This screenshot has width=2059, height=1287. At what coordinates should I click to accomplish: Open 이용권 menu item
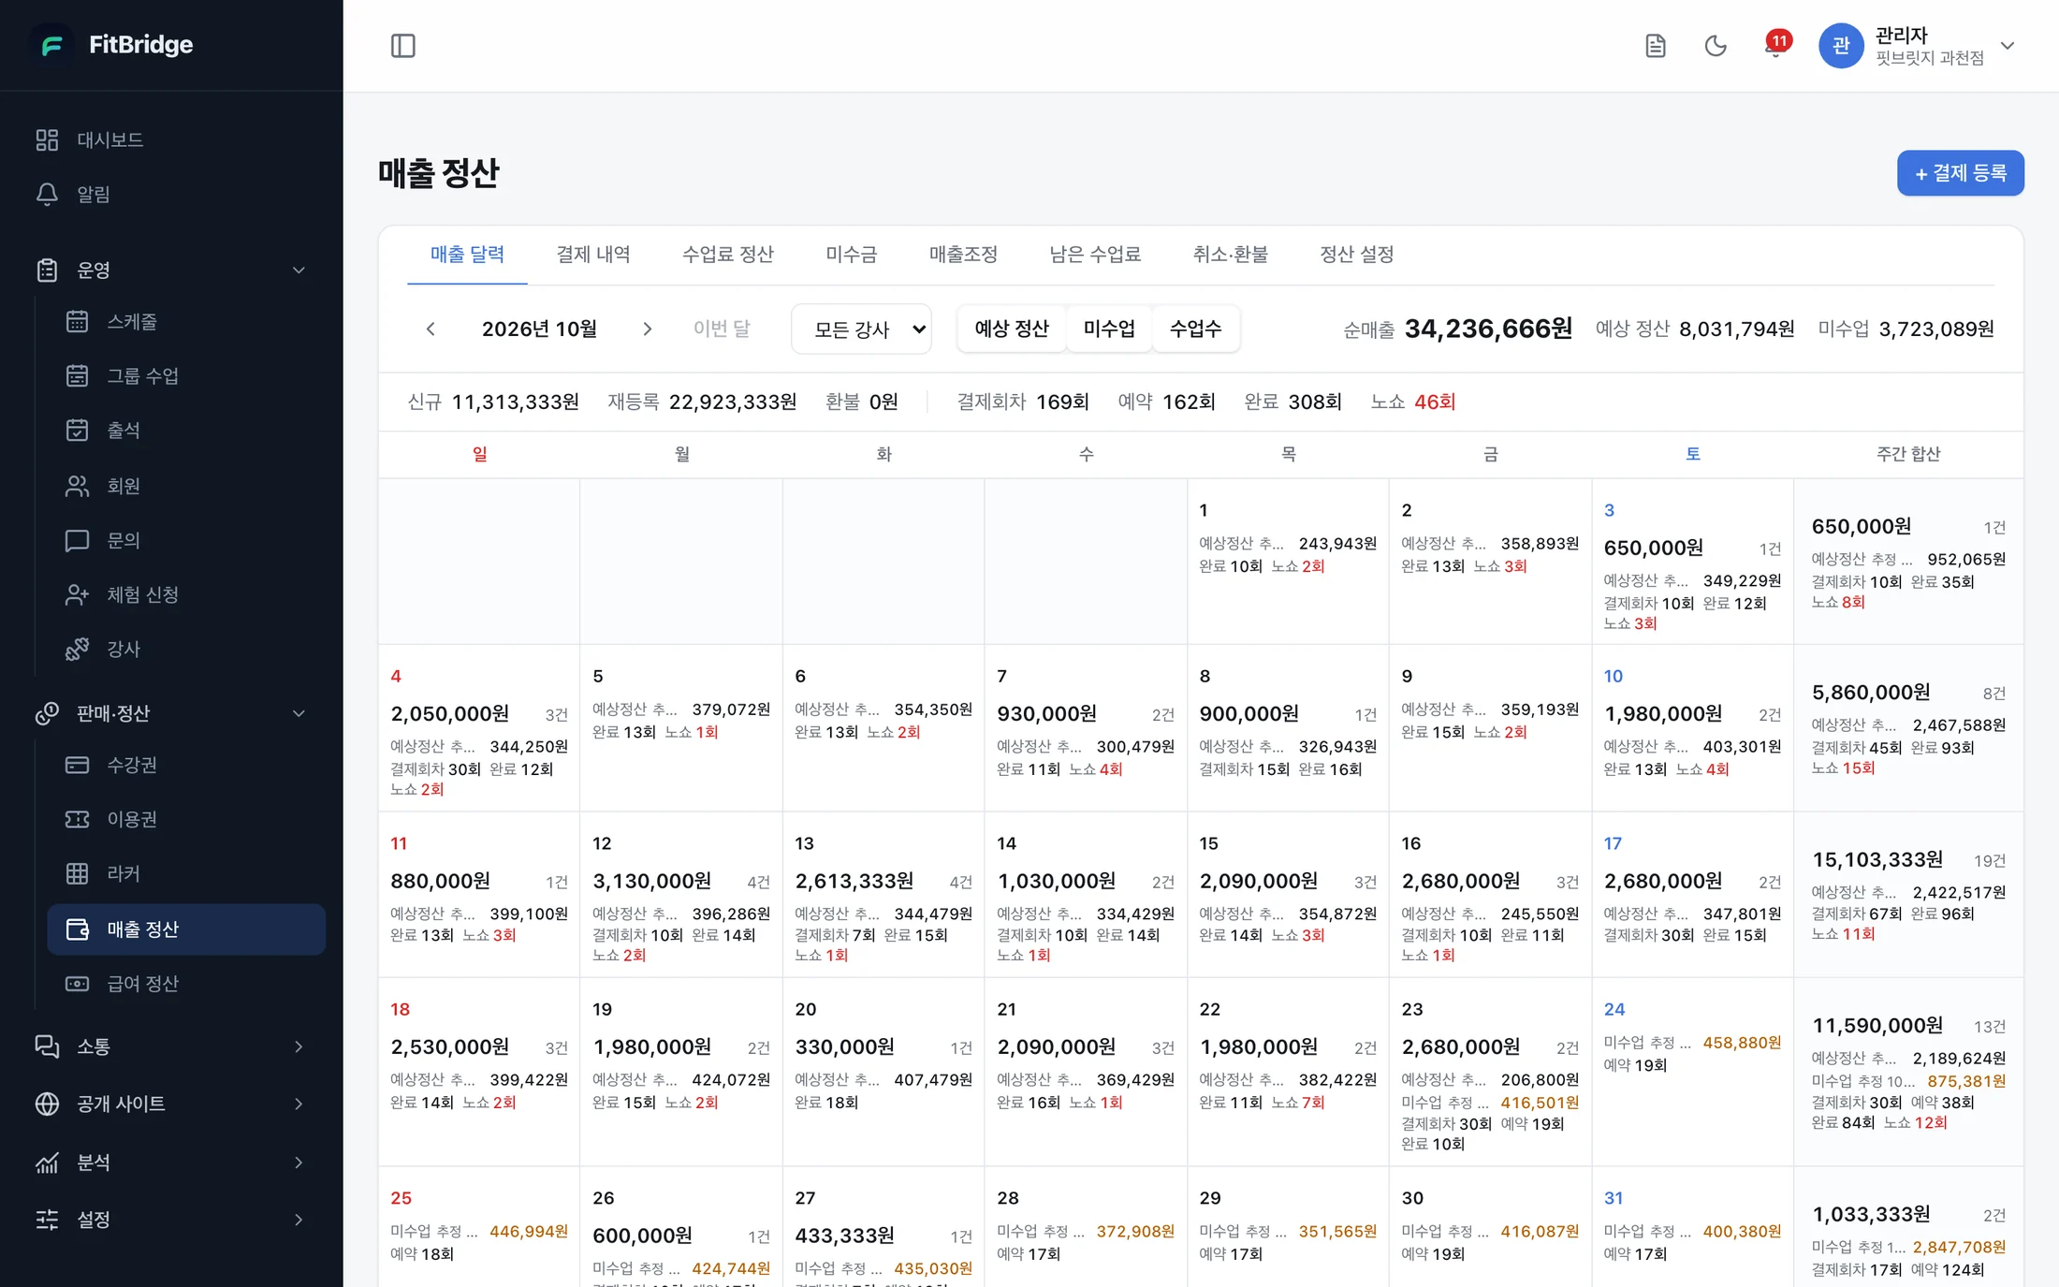tap(186, 819)
